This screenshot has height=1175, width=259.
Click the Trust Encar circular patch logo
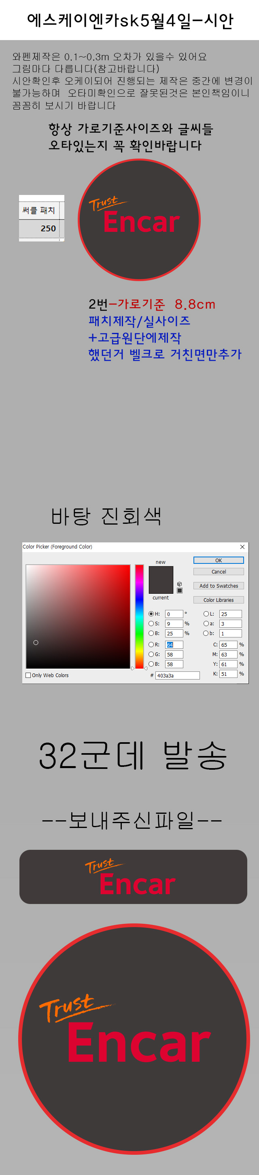pyautogui.click(x=139, y=220)
